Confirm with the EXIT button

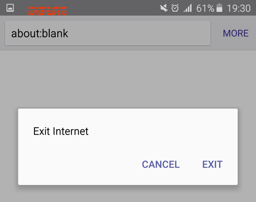212,164
